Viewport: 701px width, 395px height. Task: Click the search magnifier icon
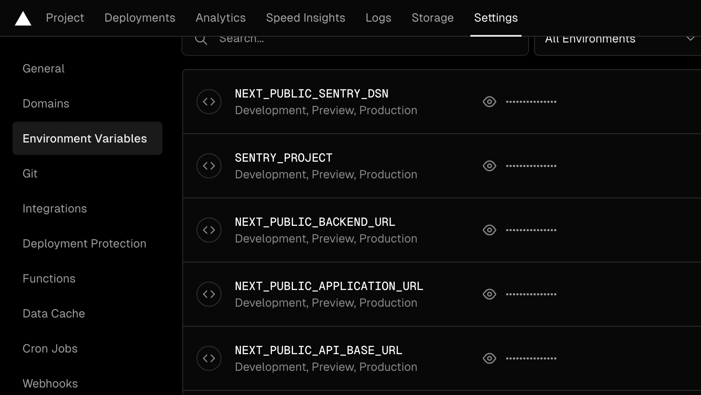[x=201, y=38]
